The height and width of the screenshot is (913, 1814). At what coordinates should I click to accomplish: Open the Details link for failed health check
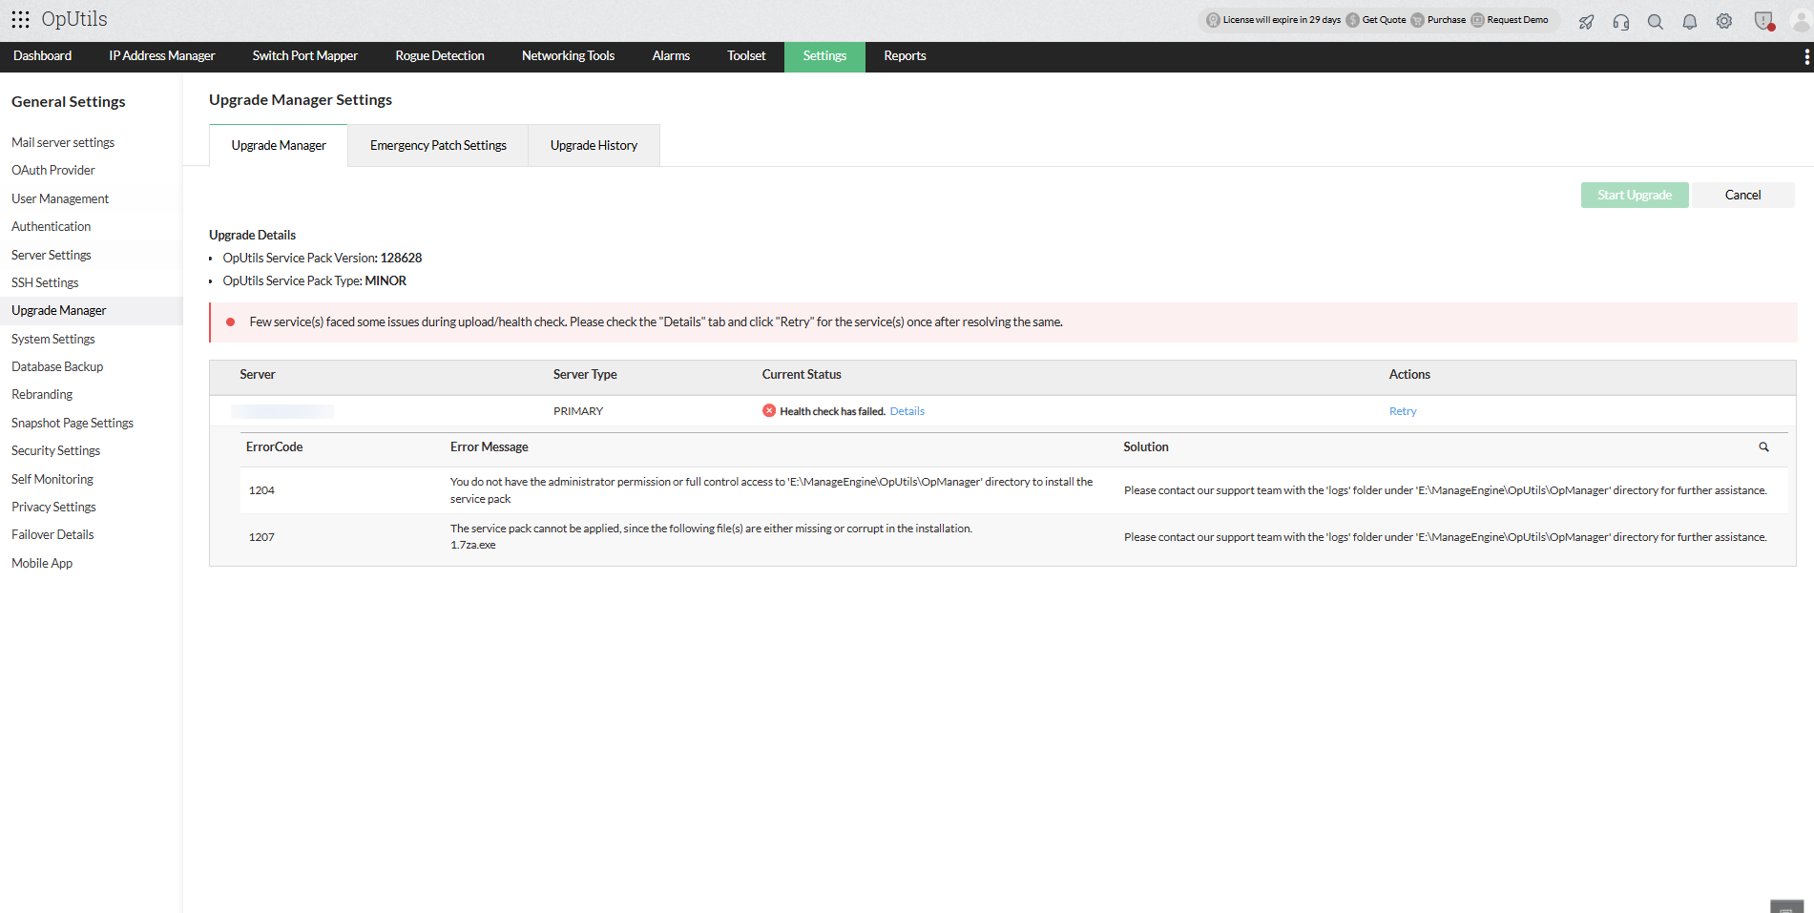pyautogui.click(x=907, y=411)
